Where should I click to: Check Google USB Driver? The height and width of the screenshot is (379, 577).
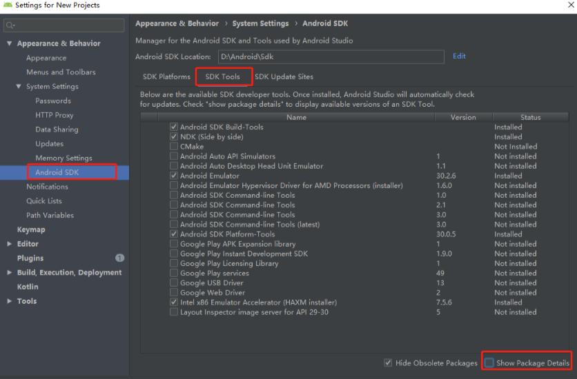(x=174, y=283)
